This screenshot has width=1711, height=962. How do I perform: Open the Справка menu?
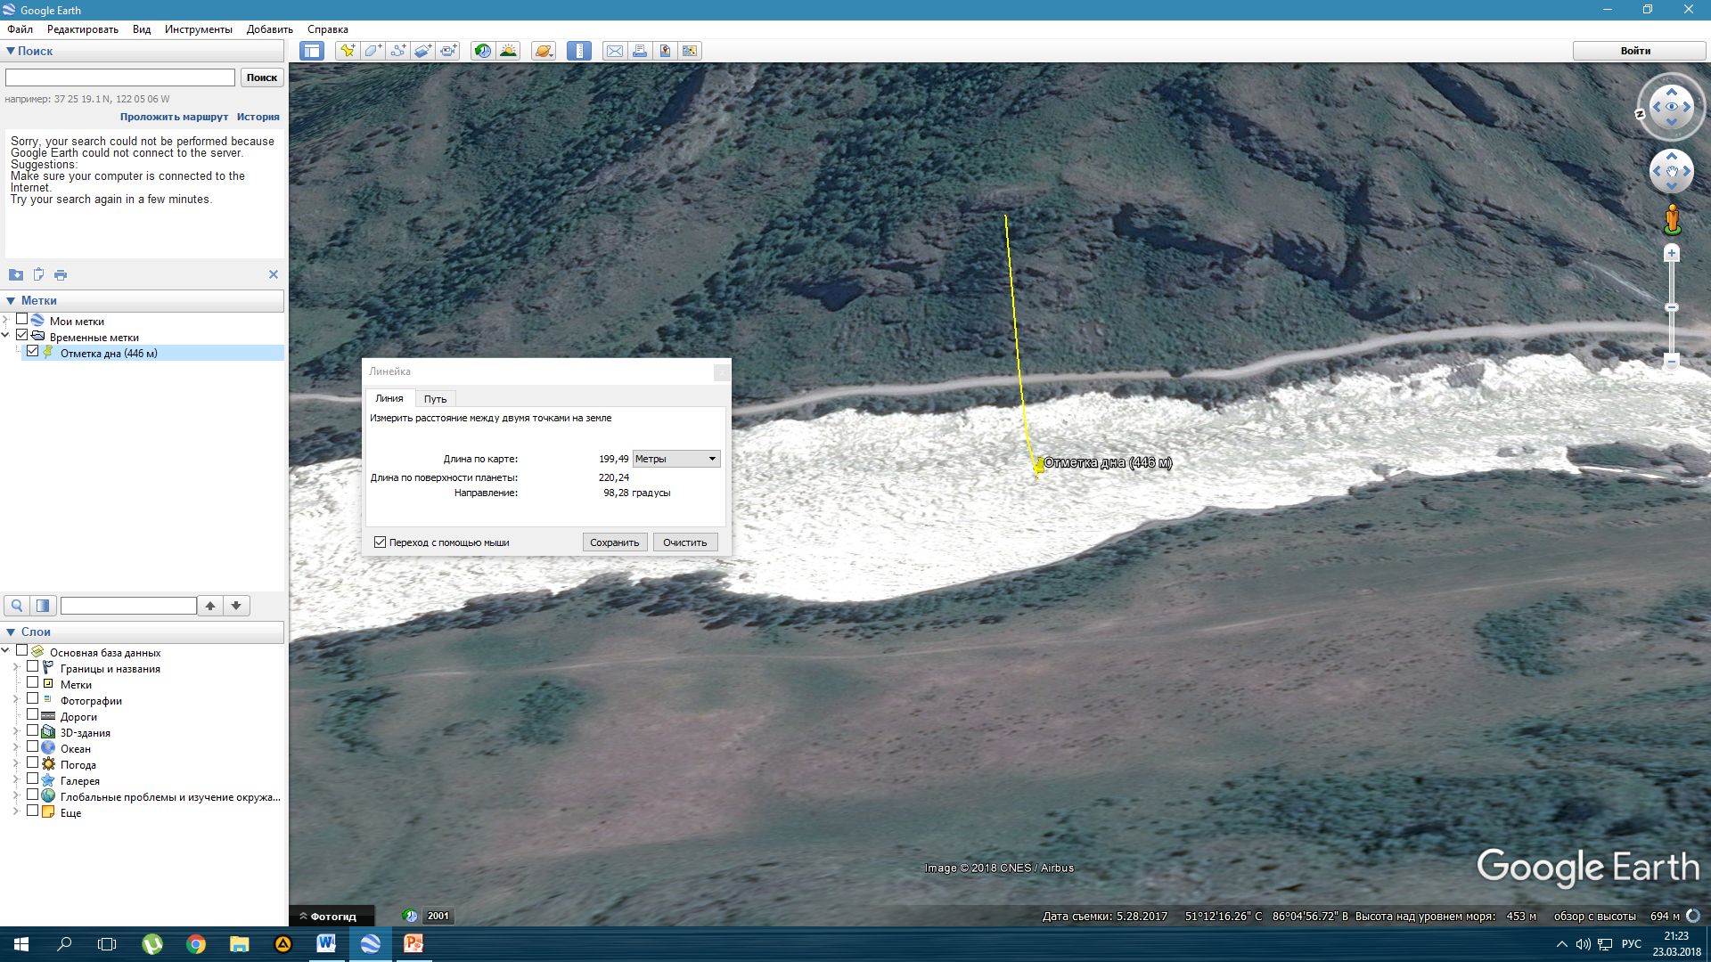pos(328,29)
